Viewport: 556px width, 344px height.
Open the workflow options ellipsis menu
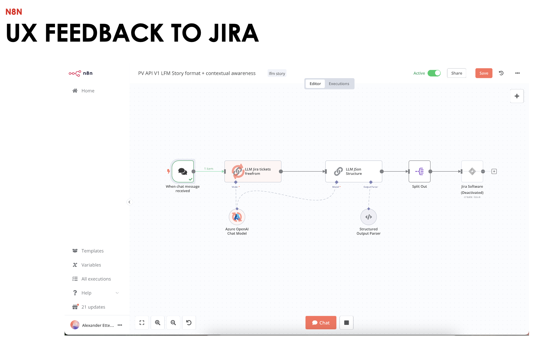point(517,73)
